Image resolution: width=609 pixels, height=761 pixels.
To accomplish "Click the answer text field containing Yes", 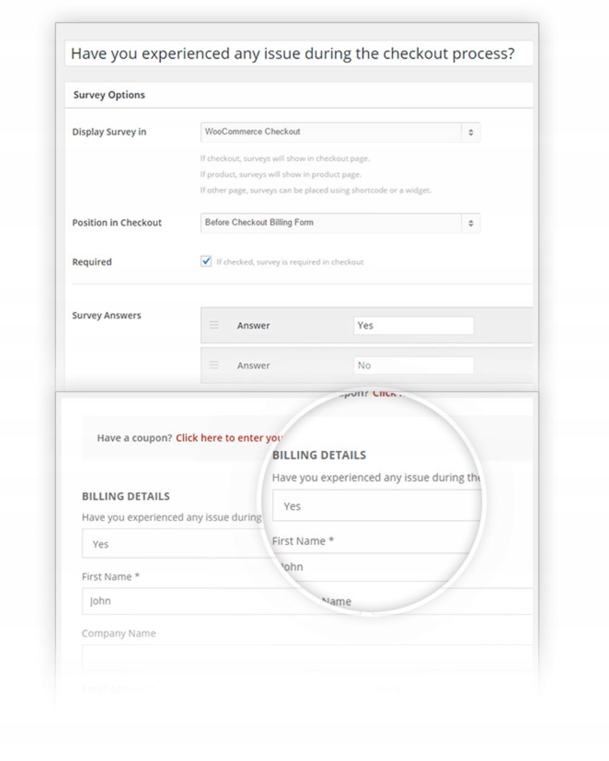I will pyautogui.click(x=413, y=326).
